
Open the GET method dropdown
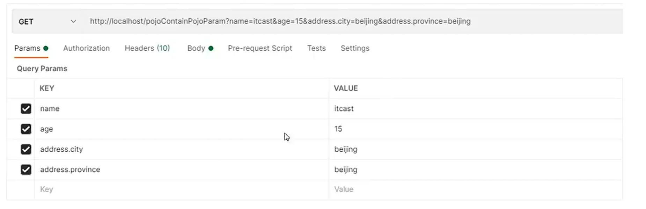coord(47,22)
